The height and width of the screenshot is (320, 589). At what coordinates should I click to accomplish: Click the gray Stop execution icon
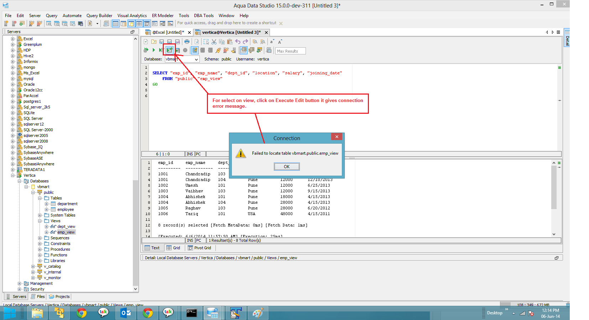(x=185, y=50)
